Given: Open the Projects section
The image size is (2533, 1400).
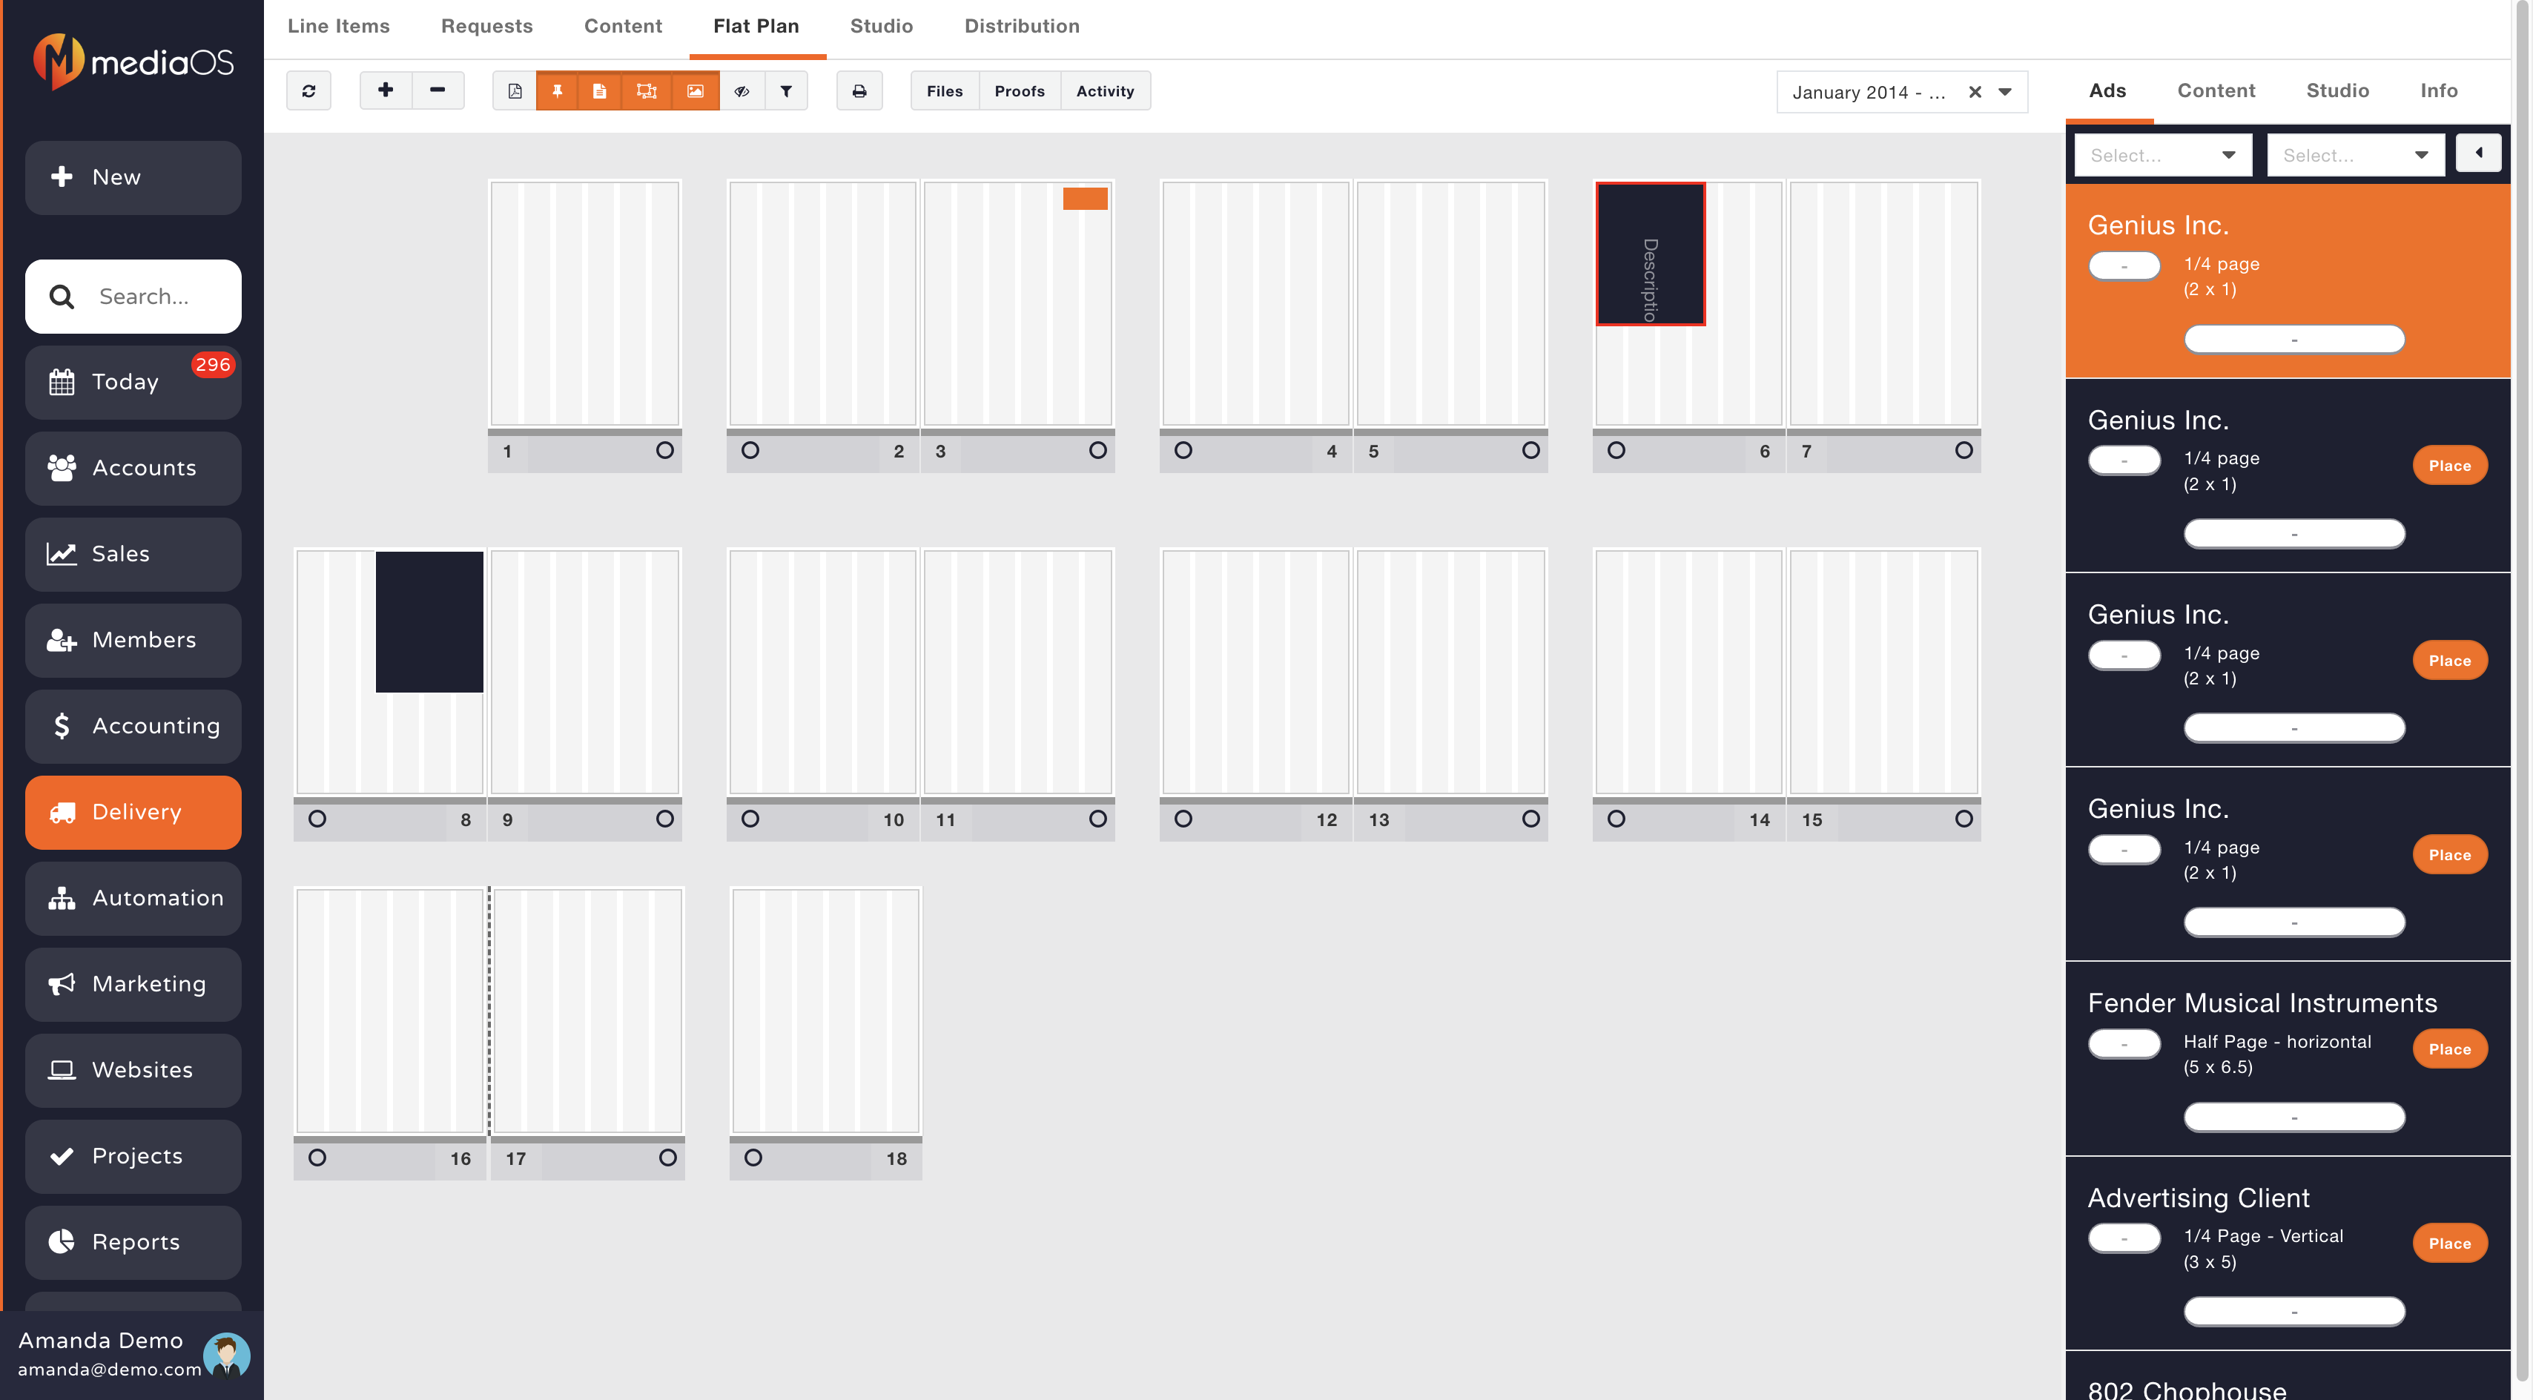Looking at the screenshot, I should tap(133, 1156).
